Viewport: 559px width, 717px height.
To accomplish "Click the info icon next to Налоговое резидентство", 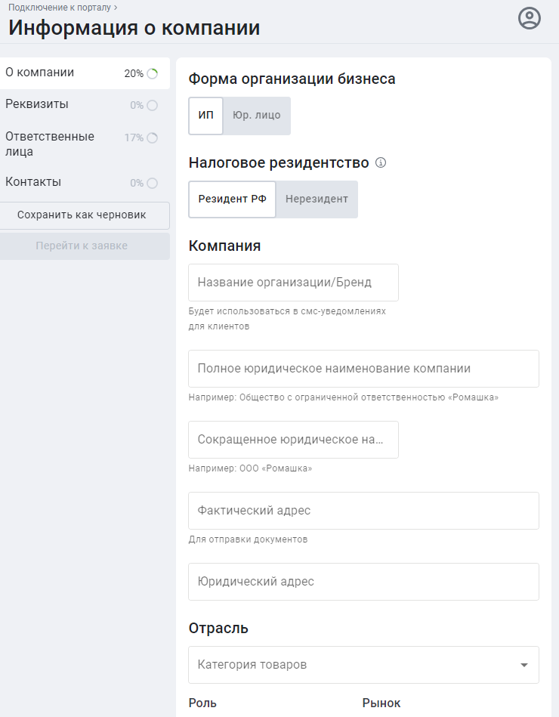I will pyautogui.click(x=381, y=162).
